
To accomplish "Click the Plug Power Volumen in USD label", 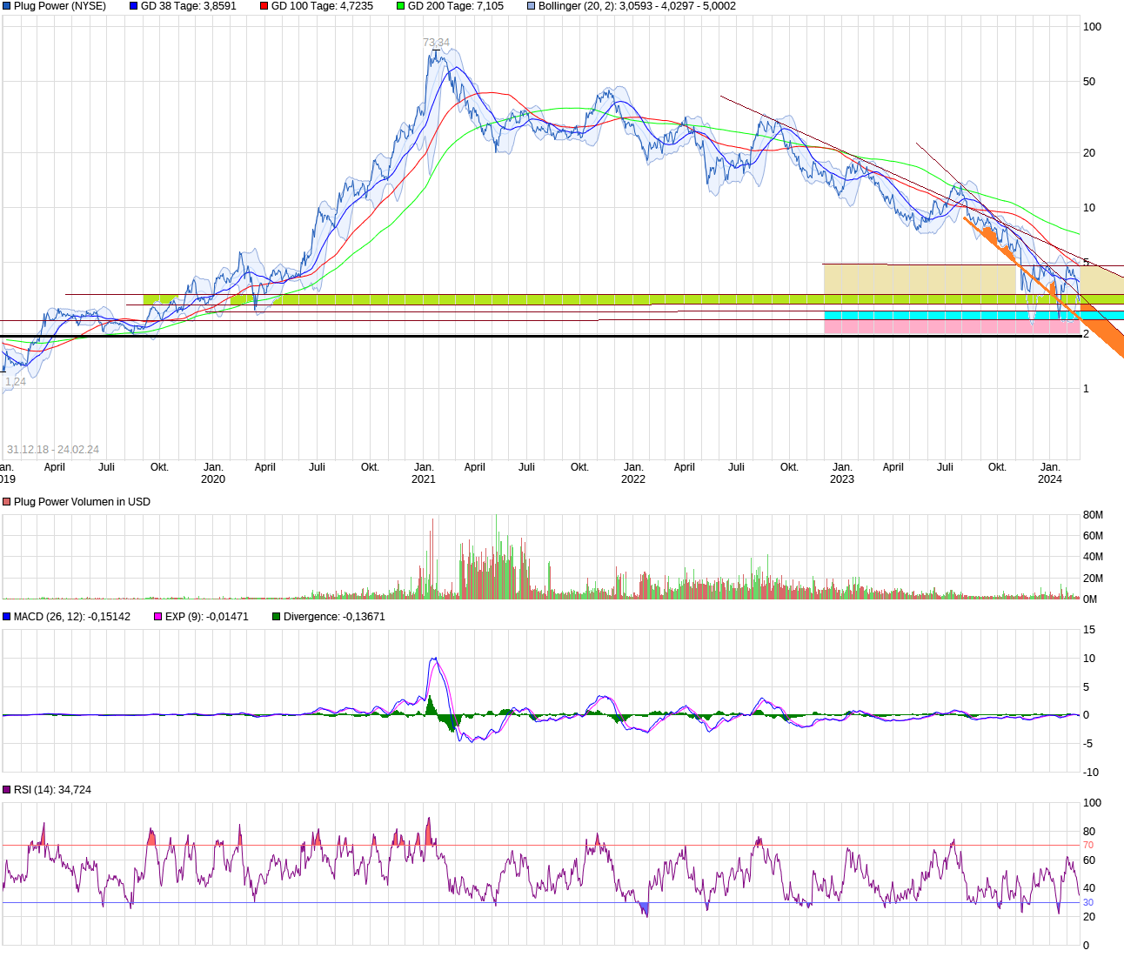I will [82, 502].
